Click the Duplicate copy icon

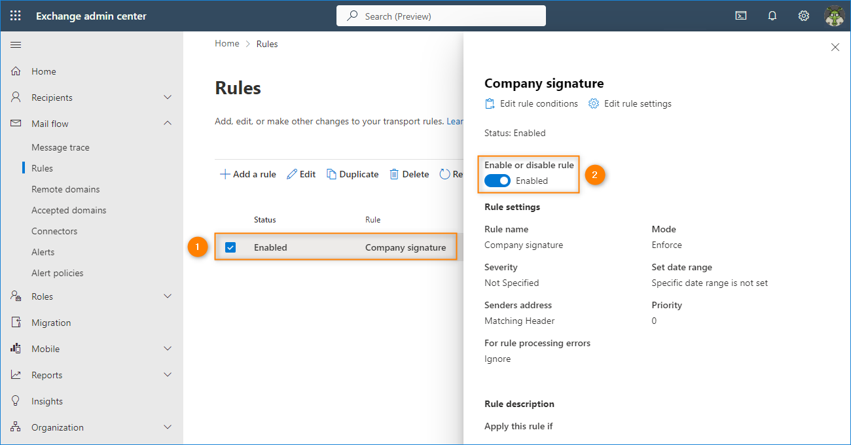[332, 174]
